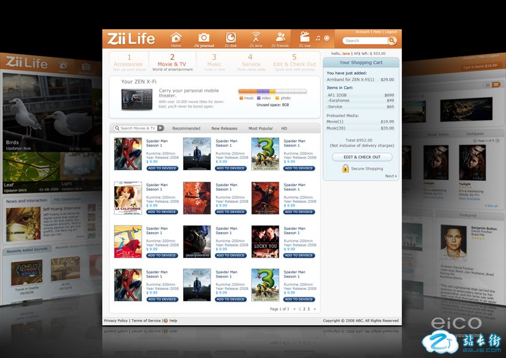Click the Secure Shopping padlock icon
The height and width of the screenshot is (358, 506).
tap(346, 168)
